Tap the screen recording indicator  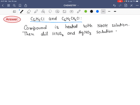tap(120, 1)
